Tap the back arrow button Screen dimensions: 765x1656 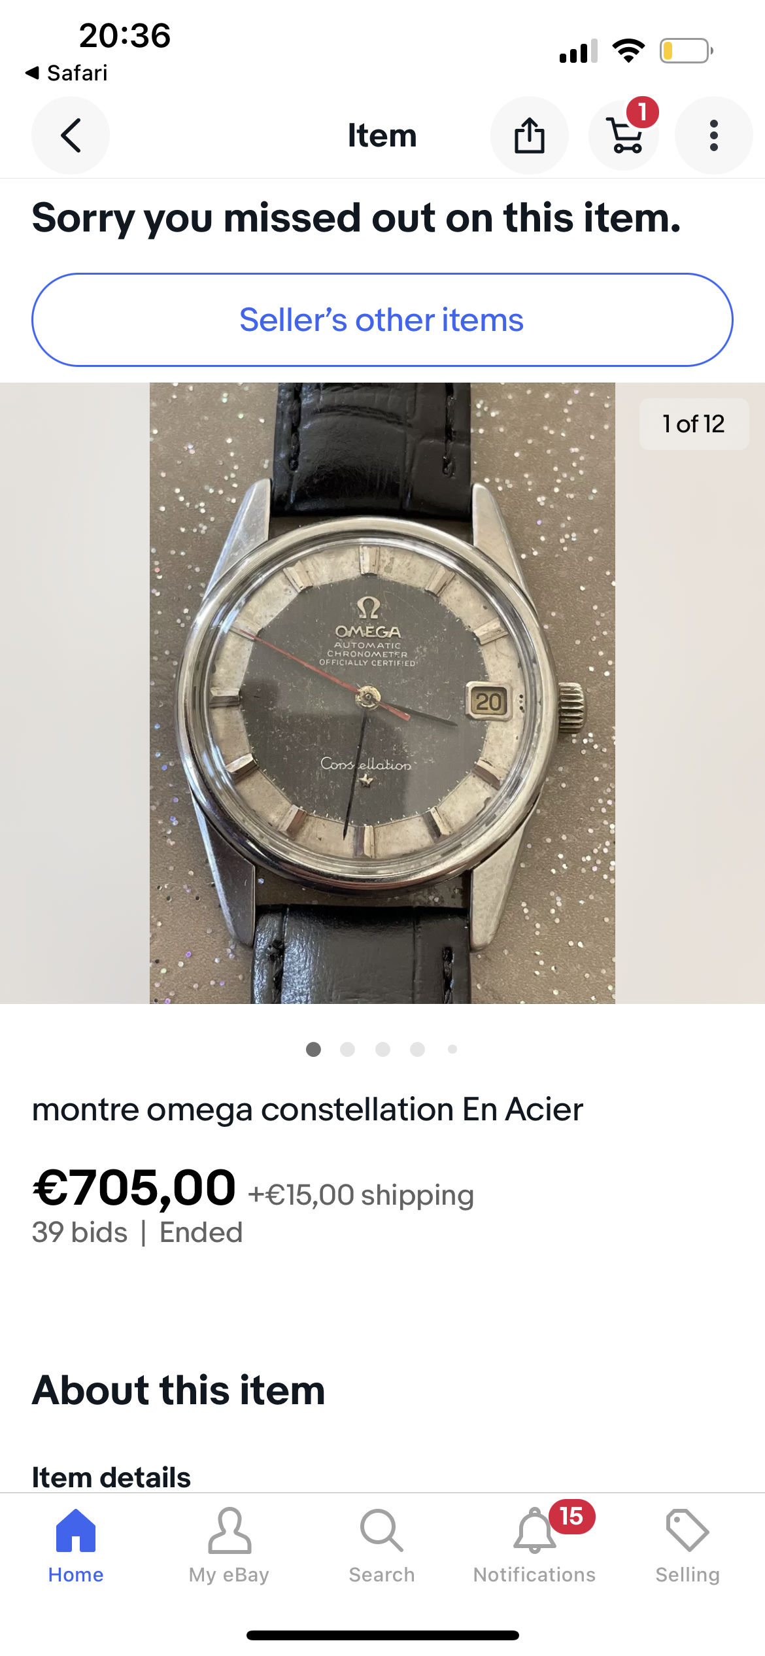tap(71, 135)
